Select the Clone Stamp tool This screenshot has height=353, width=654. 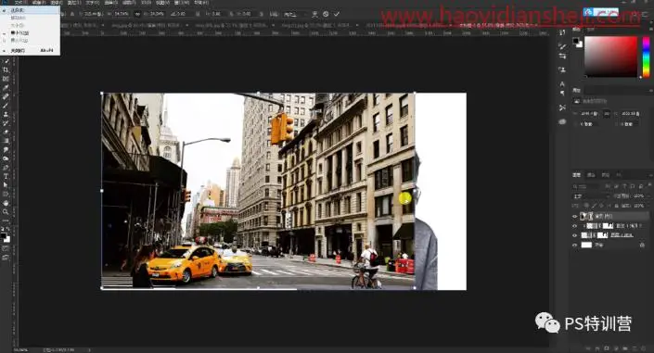pyautogui.click(x=6, y=114)
